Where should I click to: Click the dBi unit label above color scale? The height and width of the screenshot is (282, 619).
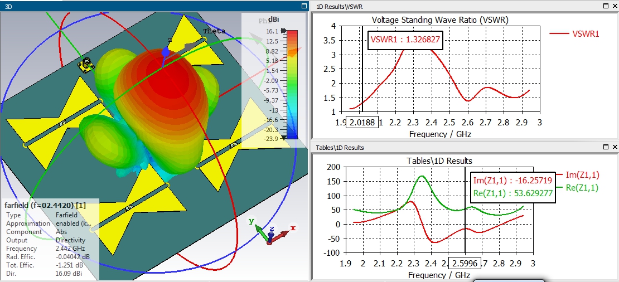click(x=273, y=19)
